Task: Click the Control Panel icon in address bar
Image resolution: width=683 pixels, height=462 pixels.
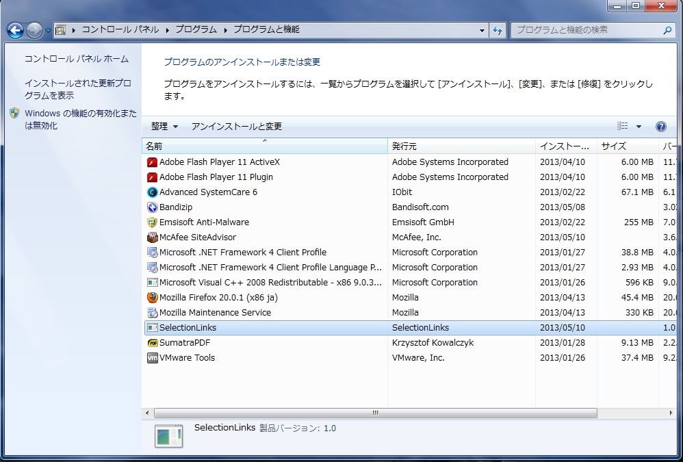Action: click(x=61, y=30)
